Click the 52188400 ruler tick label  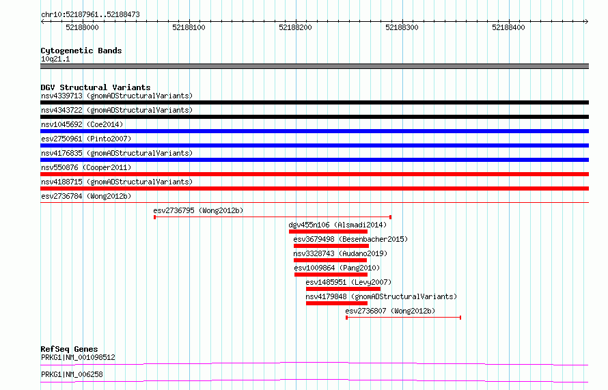point(509,27)
